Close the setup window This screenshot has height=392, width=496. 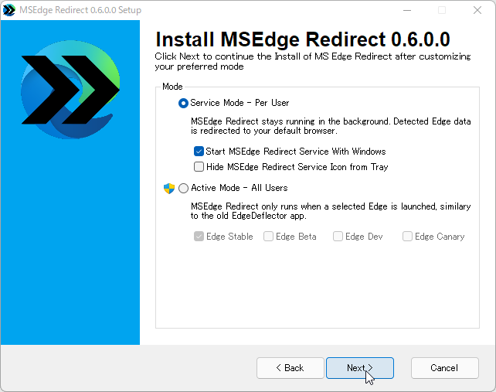[477, 10]
